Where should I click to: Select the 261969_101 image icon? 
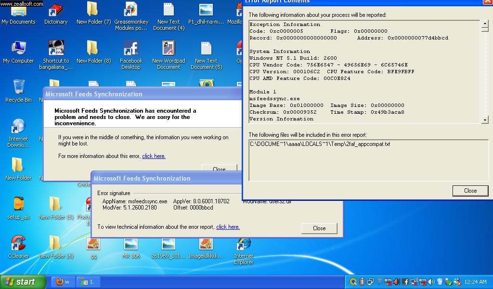pos(169,248)
